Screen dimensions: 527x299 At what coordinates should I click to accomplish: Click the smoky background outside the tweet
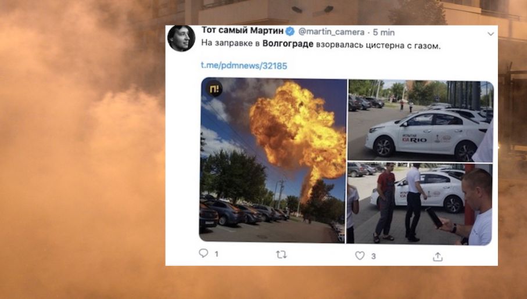point(81,151)
